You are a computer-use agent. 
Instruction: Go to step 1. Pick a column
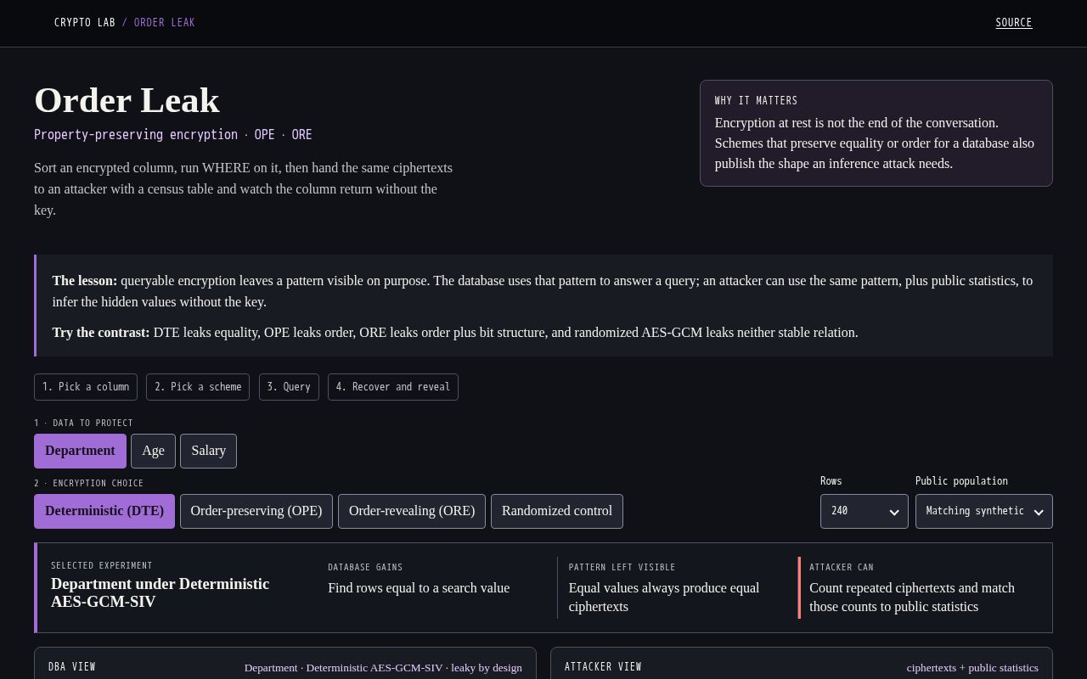(86, 387)
